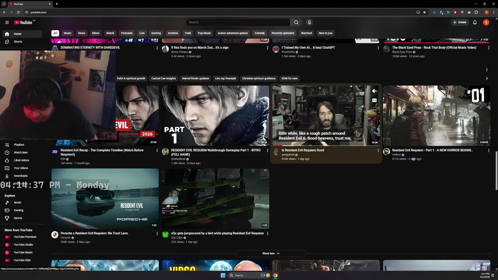
Task: Open YouTube Music link
Action: coord(23,252)
